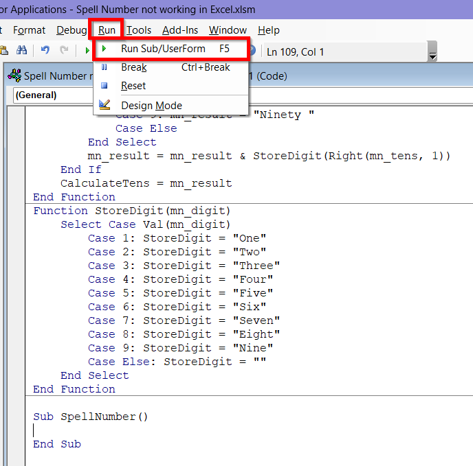
Task: Collapse the open Run menu
Action: point(107,30)
